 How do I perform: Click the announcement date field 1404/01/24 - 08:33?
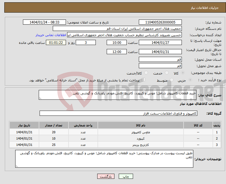coord(44,22)
